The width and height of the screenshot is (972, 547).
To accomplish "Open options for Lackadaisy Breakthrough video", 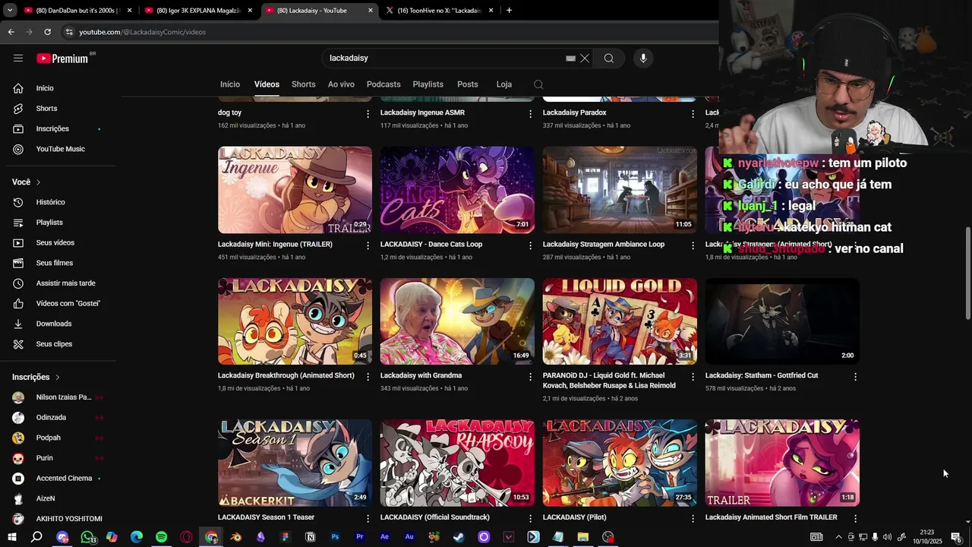I will 368,377.
